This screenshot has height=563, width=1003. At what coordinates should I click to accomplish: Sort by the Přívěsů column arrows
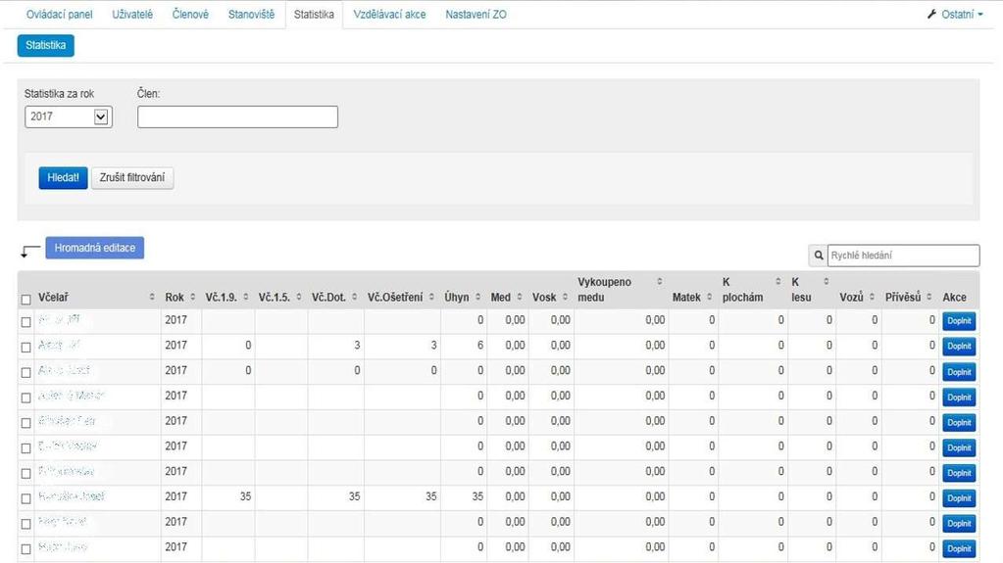pos(929,297)
